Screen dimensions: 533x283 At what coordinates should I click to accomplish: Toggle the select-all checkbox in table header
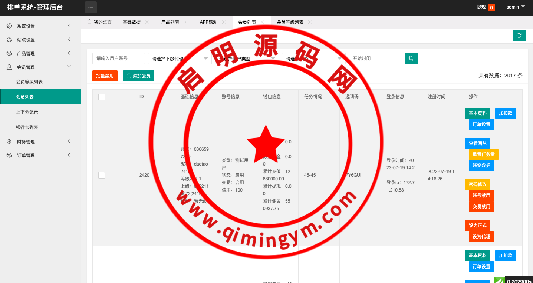(x=102, y=97)
